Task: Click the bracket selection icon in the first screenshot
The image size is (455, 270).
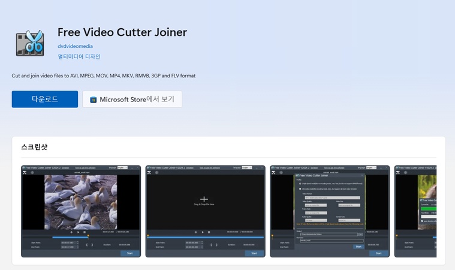Action: tap(89, 244)
